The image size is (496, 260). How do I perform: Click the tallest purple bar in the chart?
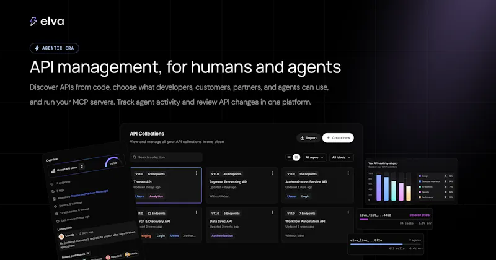coord(379,188)
